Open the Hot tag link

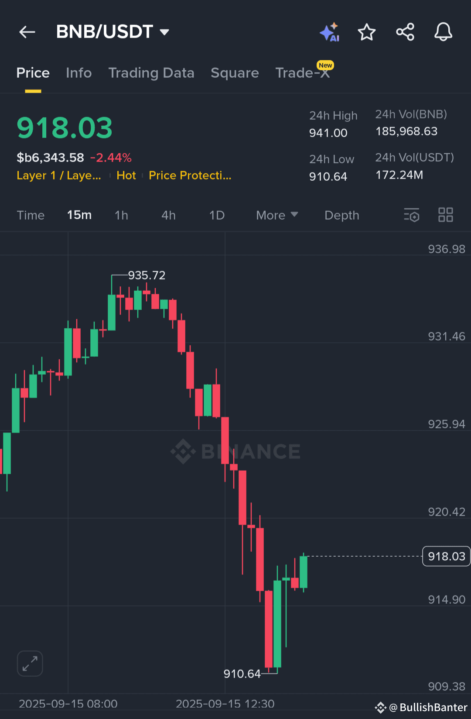[x=126, y=175]
